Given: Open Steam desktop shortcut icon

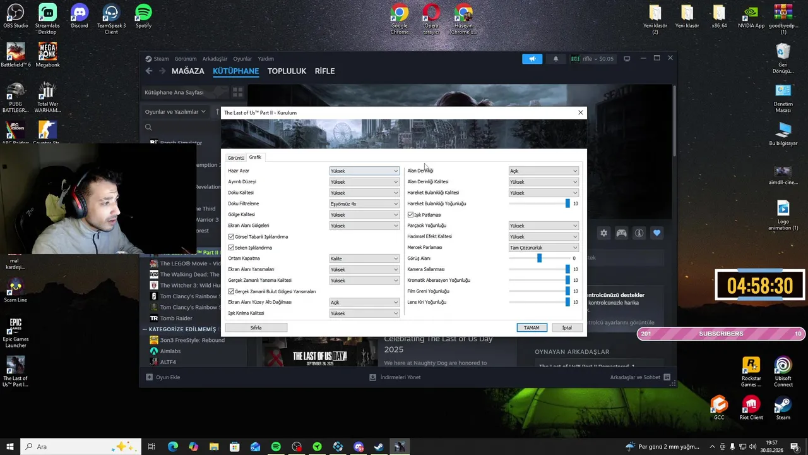Looking at the screenshot, I should click(783, 408).
